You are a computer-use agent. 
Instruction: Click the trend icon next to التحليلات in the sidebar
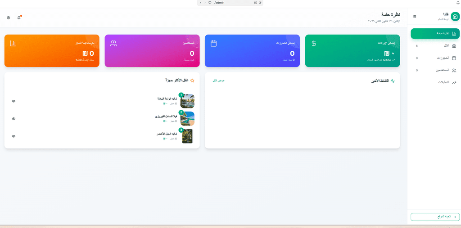pos(454,83)
